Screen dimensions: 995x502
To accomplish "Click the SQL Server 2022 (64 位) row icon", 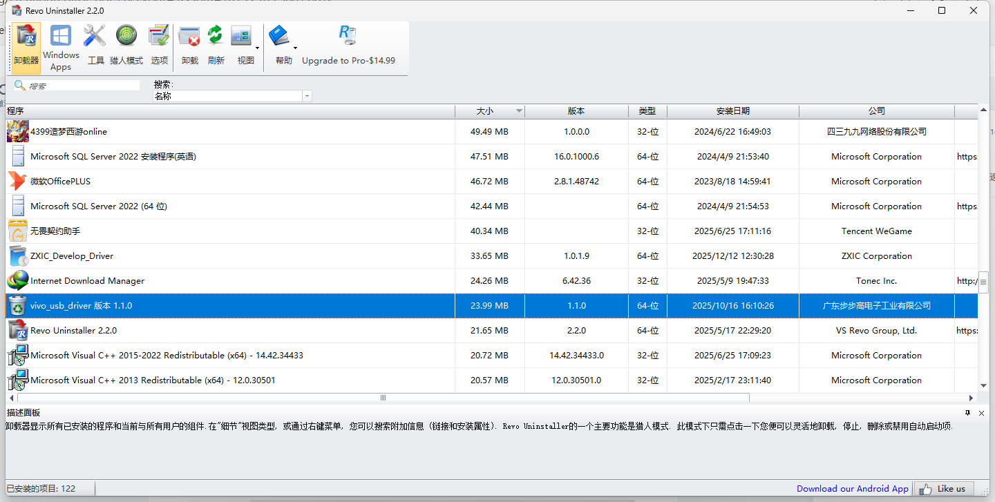I will 18,206.
